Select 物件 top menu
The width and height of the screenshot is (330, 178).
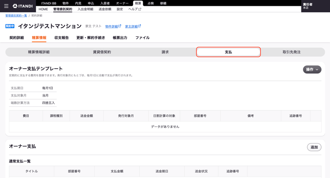tap(66, 3)
